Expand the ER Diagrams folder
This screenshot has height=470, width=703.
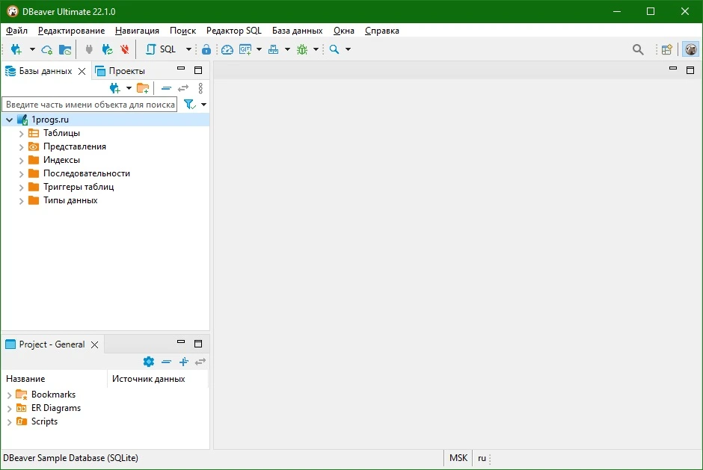pyautogui.click(x=10, y=409)
